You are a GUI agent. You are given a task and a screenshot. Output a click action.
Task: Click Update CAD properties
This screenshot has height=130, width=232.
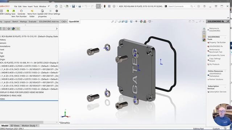pyautogui.click(x=42, y=13)
